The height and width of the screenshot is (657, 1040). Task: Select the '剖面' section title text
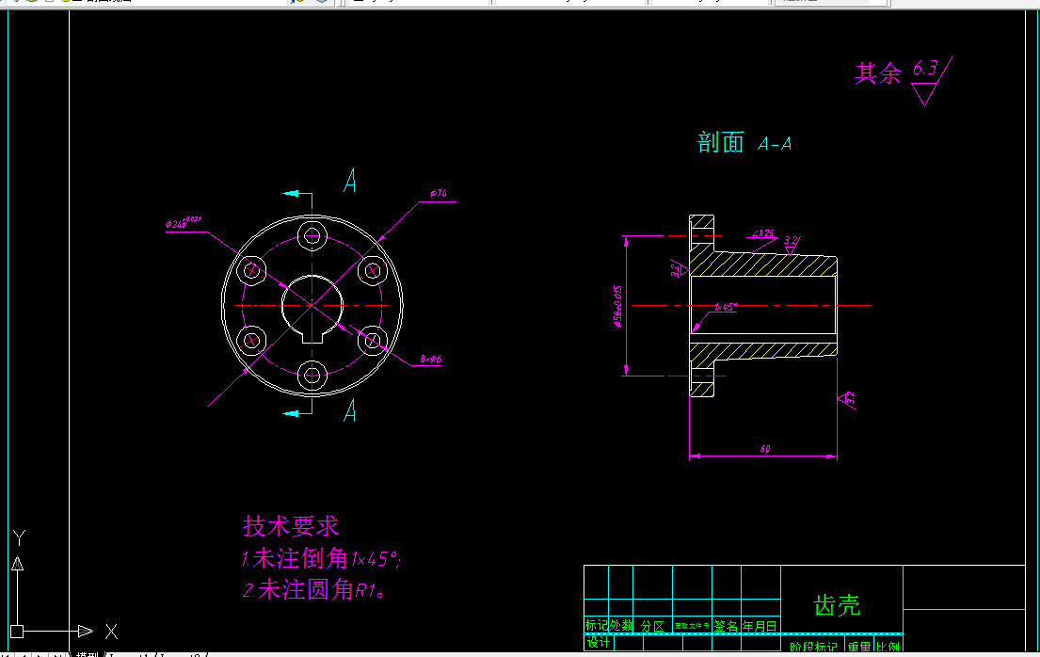(x=720, y=142)
